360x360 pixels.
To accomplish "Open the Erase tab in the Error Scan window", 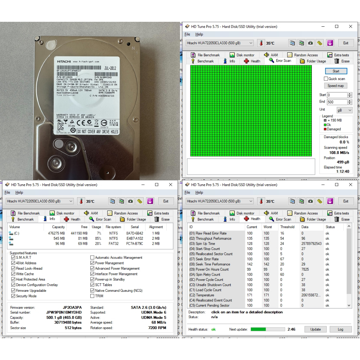I will tap(342, 61).
